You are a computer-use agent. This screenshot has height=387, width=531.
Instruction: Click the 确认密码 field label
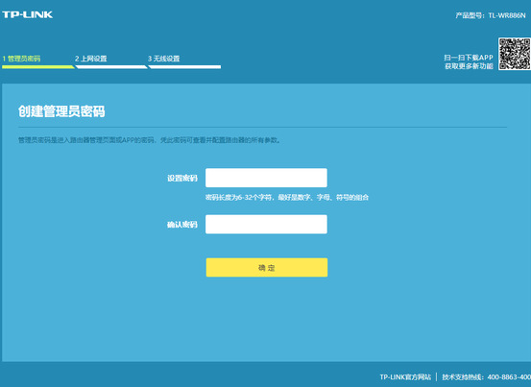(x=182, y=225)
